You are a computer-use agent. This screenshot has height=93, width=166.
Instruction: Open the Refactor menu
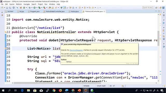click(19, 4)
